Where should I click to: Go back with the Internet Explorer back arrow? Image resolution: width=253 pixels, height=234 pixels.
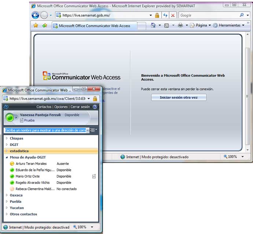[x=35, y=15]
